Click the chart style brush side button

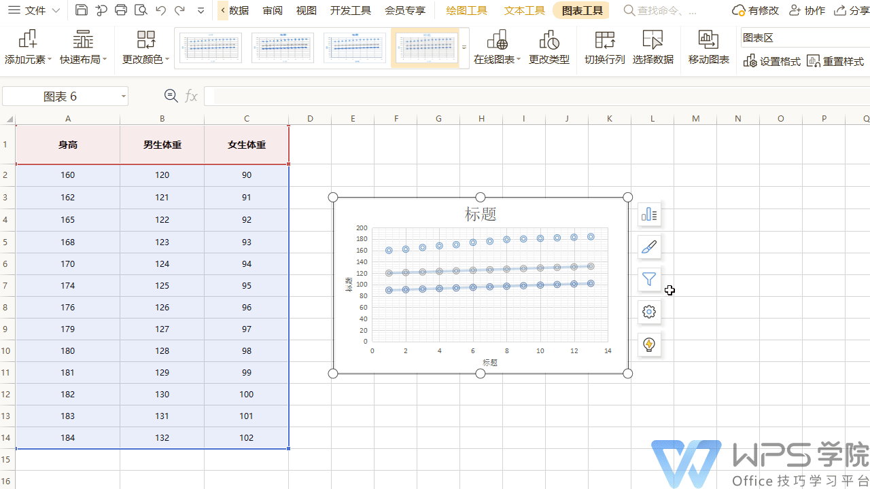649,247
